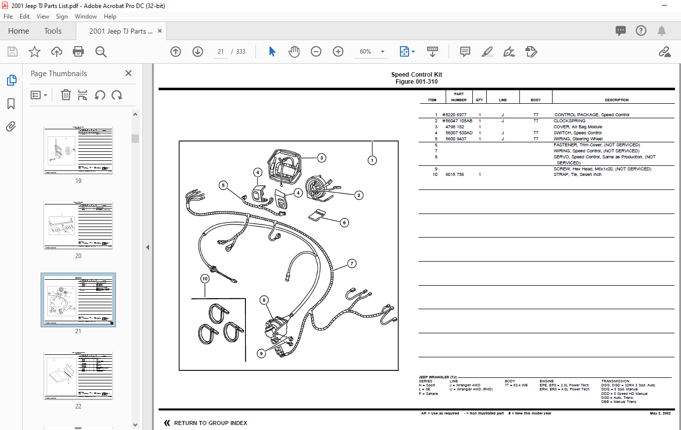Image resolution: width=681 pixels, height=430 pixels.
Task: Open the Sign menu
Action: [x=62, y=17]
